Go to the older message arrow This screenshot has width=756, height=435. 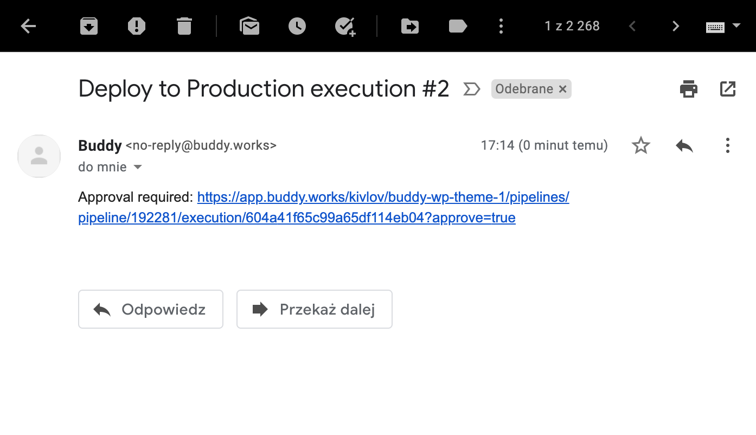coord(676,26)
